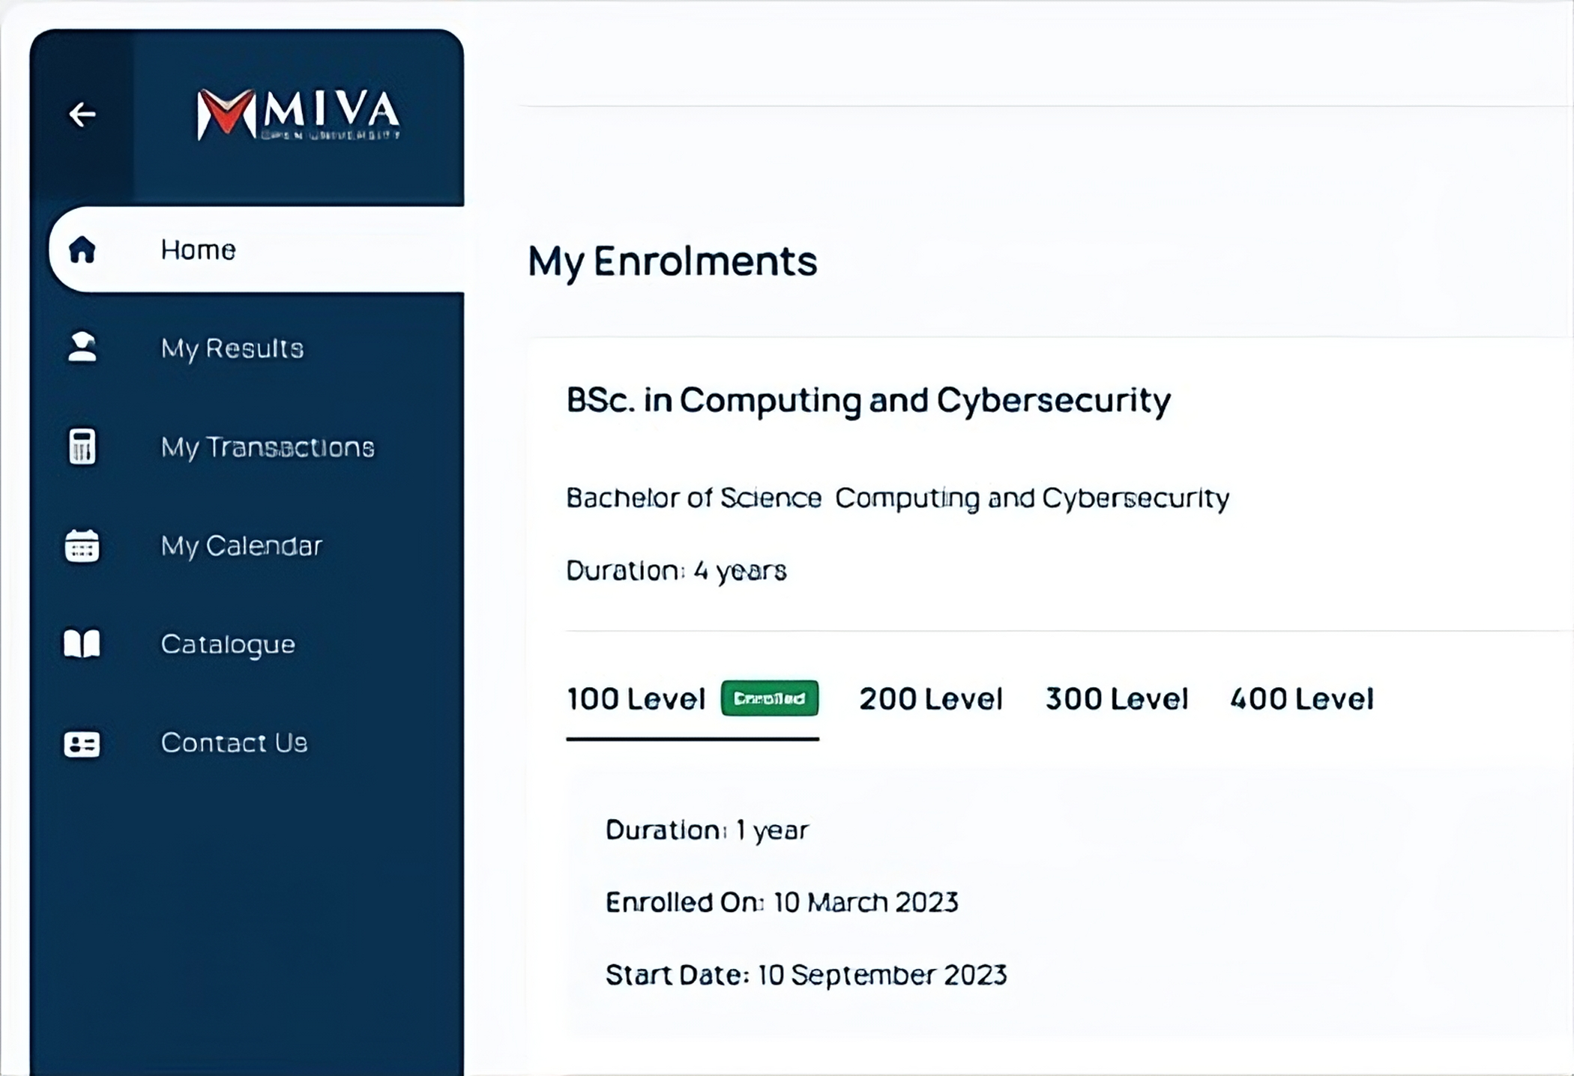This screenshot has width=1574, height=1076.
Task: Click the Home house icon
Action: (x=82, y=250)
